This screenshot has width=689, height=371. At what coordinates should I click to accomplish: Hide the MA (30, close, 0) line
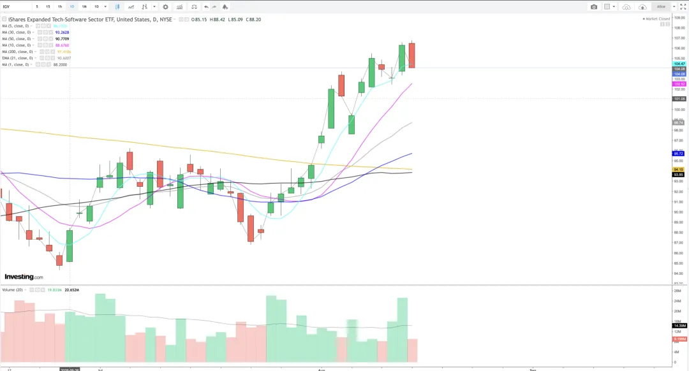pos(40,32)
